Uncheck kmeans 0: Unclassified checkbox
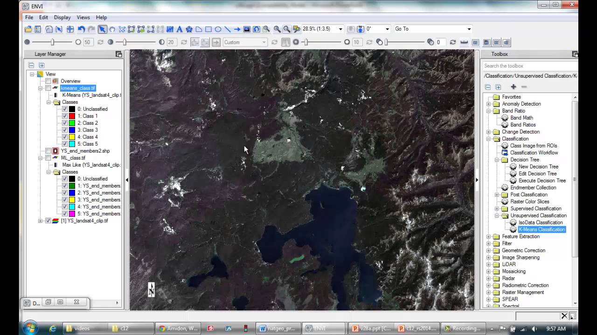597x335 pixels. [64, 109]
